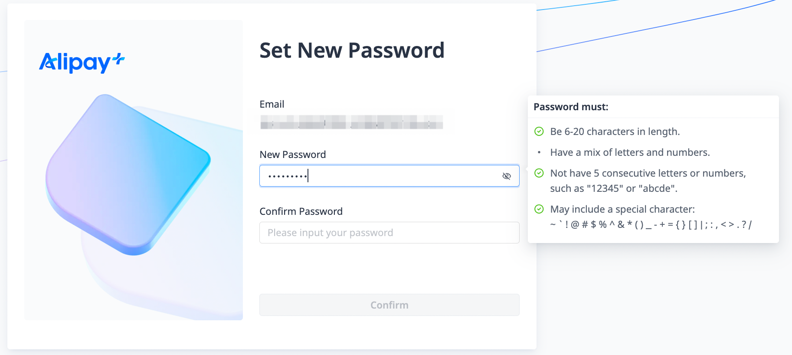The height and width of the screenshot is (355, 792).
Task: Click the "Set New Password" heading
Action: pos(352,50)
